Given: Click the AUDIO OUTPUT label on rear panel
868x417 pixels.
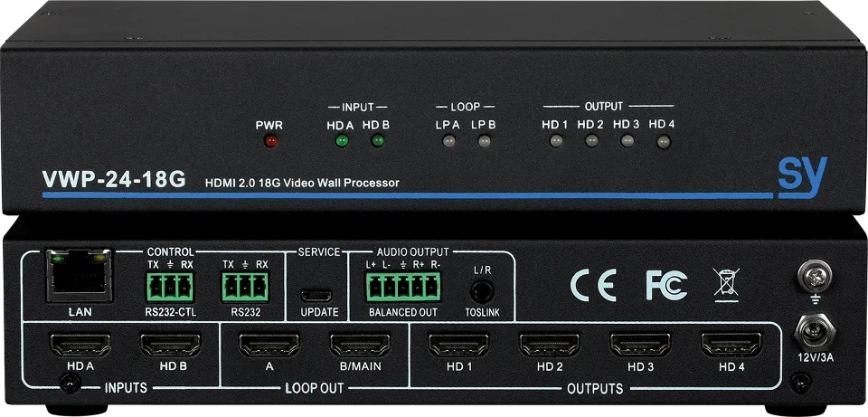Looking at the screenshot, I should click(413, 252).
